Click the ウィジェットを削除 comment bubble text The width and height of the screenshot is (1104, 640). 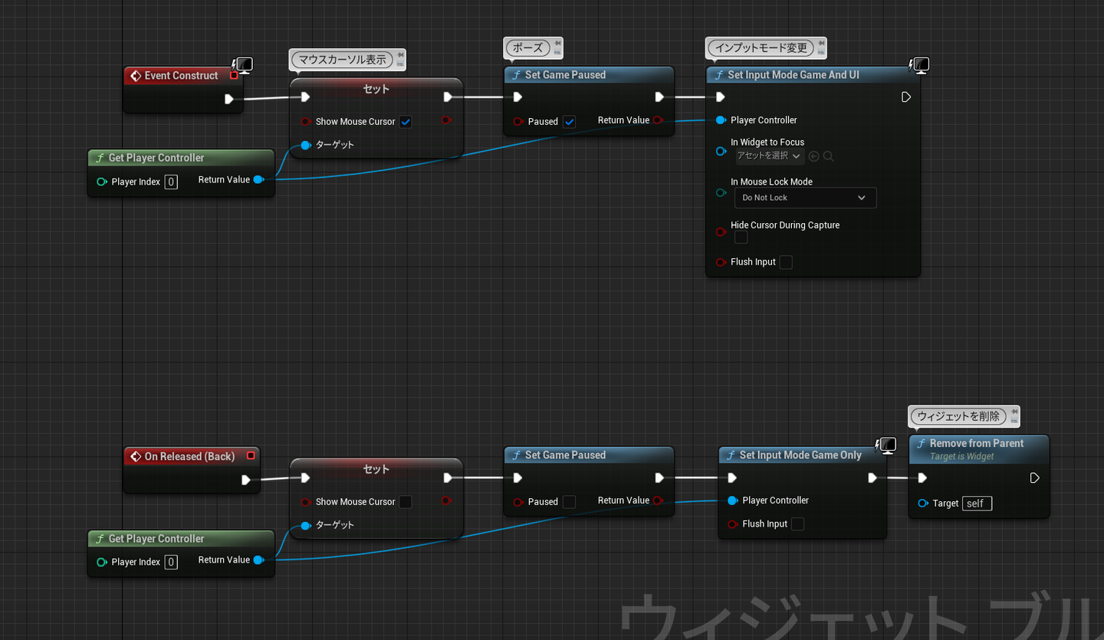(x=959, y=415)
